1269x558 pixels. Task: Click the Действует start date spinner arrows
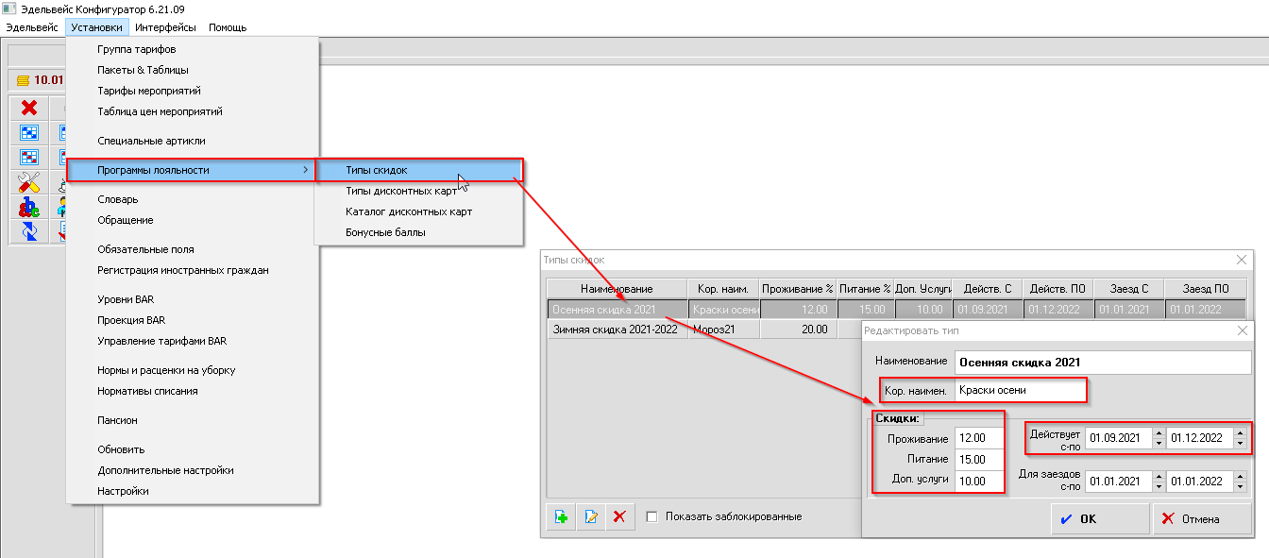1159,438
